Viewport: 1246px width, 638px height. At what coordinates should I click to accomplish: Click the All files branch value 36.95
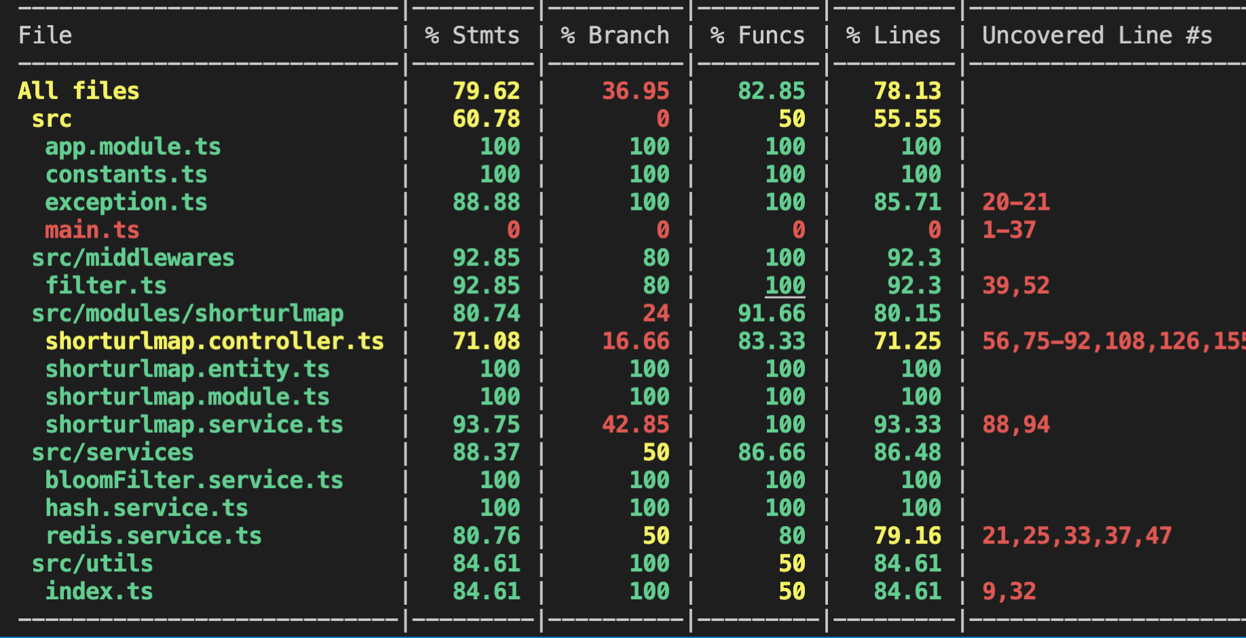pyautogui.click(x=635, y=91)
